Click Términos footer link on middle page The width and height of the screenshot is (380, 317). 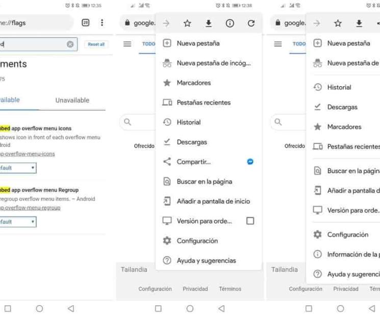(x=230, y=289)
